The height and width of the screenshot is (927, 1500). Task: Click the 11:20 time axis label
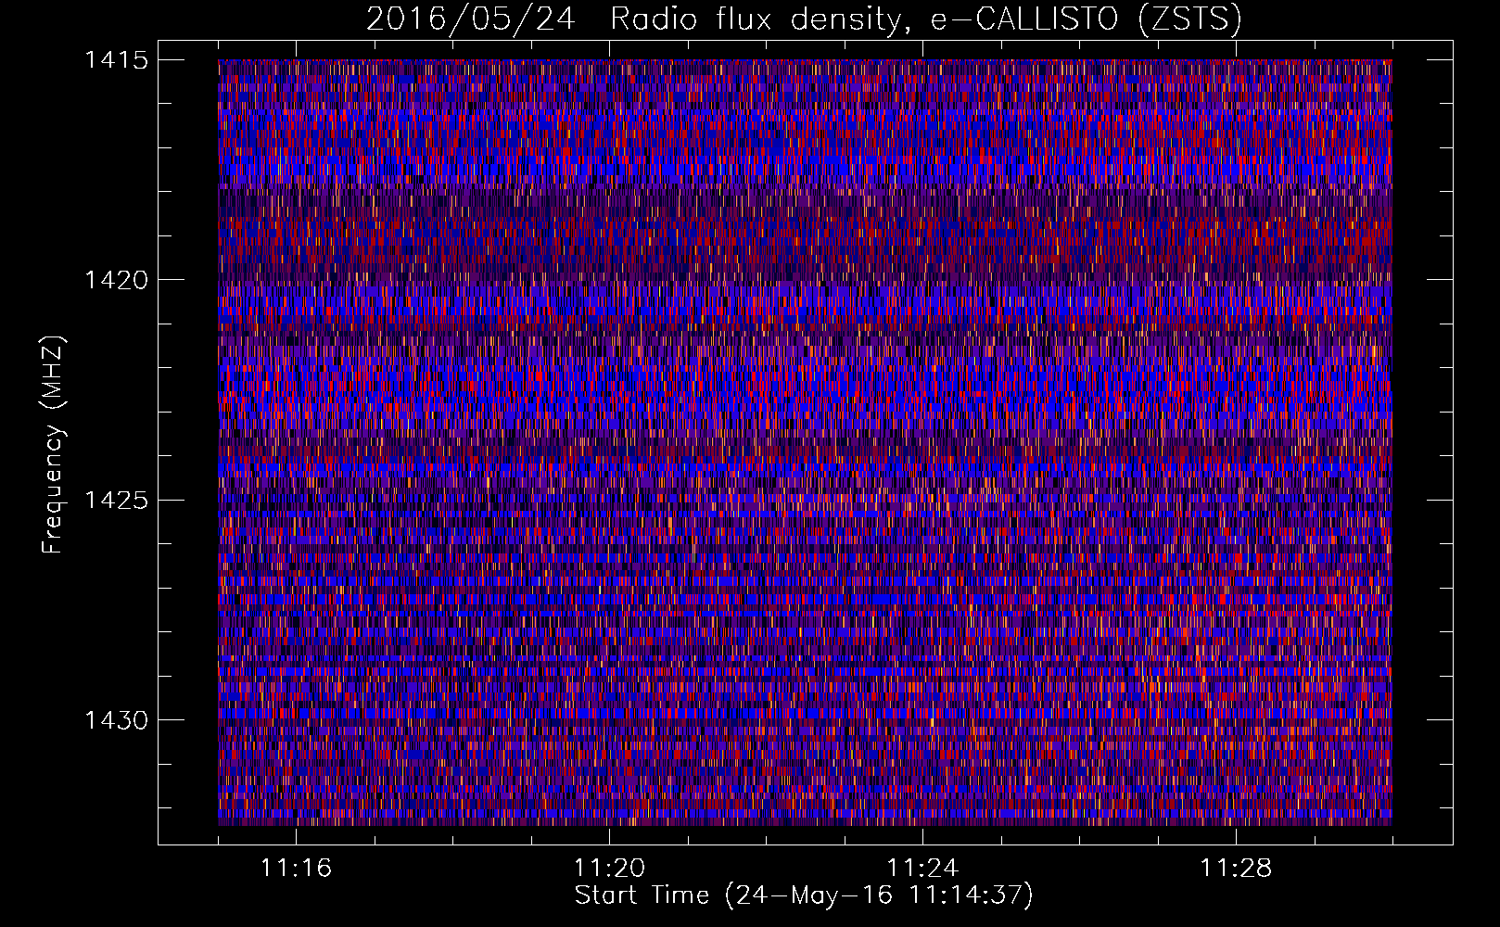609,869
